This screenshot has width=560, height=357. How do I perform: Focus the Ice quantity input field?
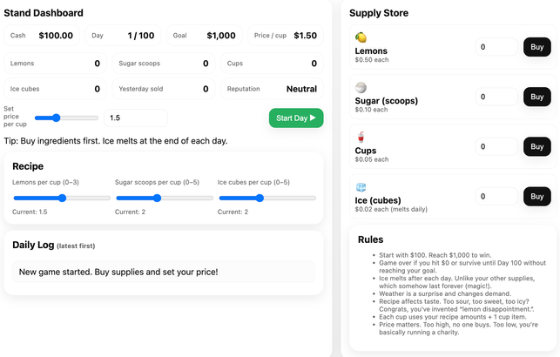(496, 196)
